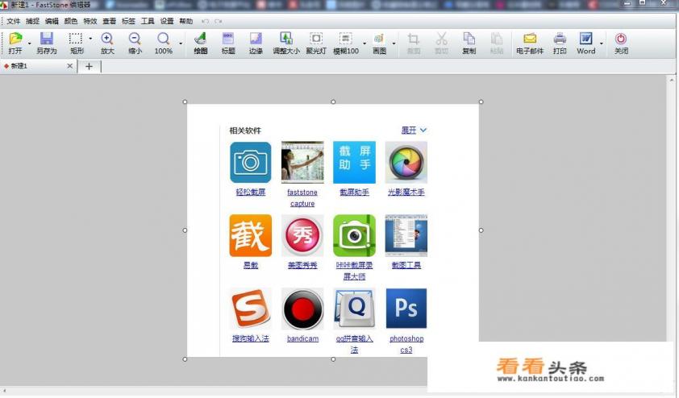The width and height of the screenshot is (679, 398).
Task: Open the Effects (特效) menu
Action: [x=90, y=21]
